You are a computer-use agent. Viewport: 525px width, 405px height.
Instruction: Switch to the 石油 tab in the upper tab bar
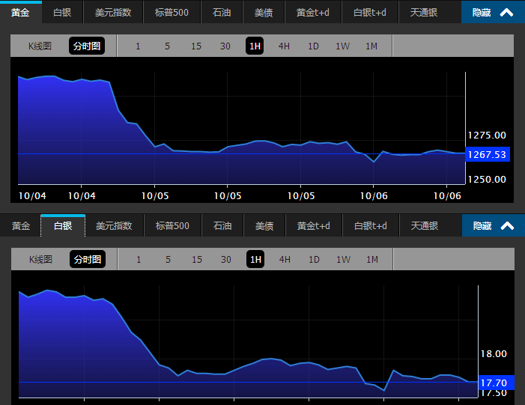(x=222, y=13)
